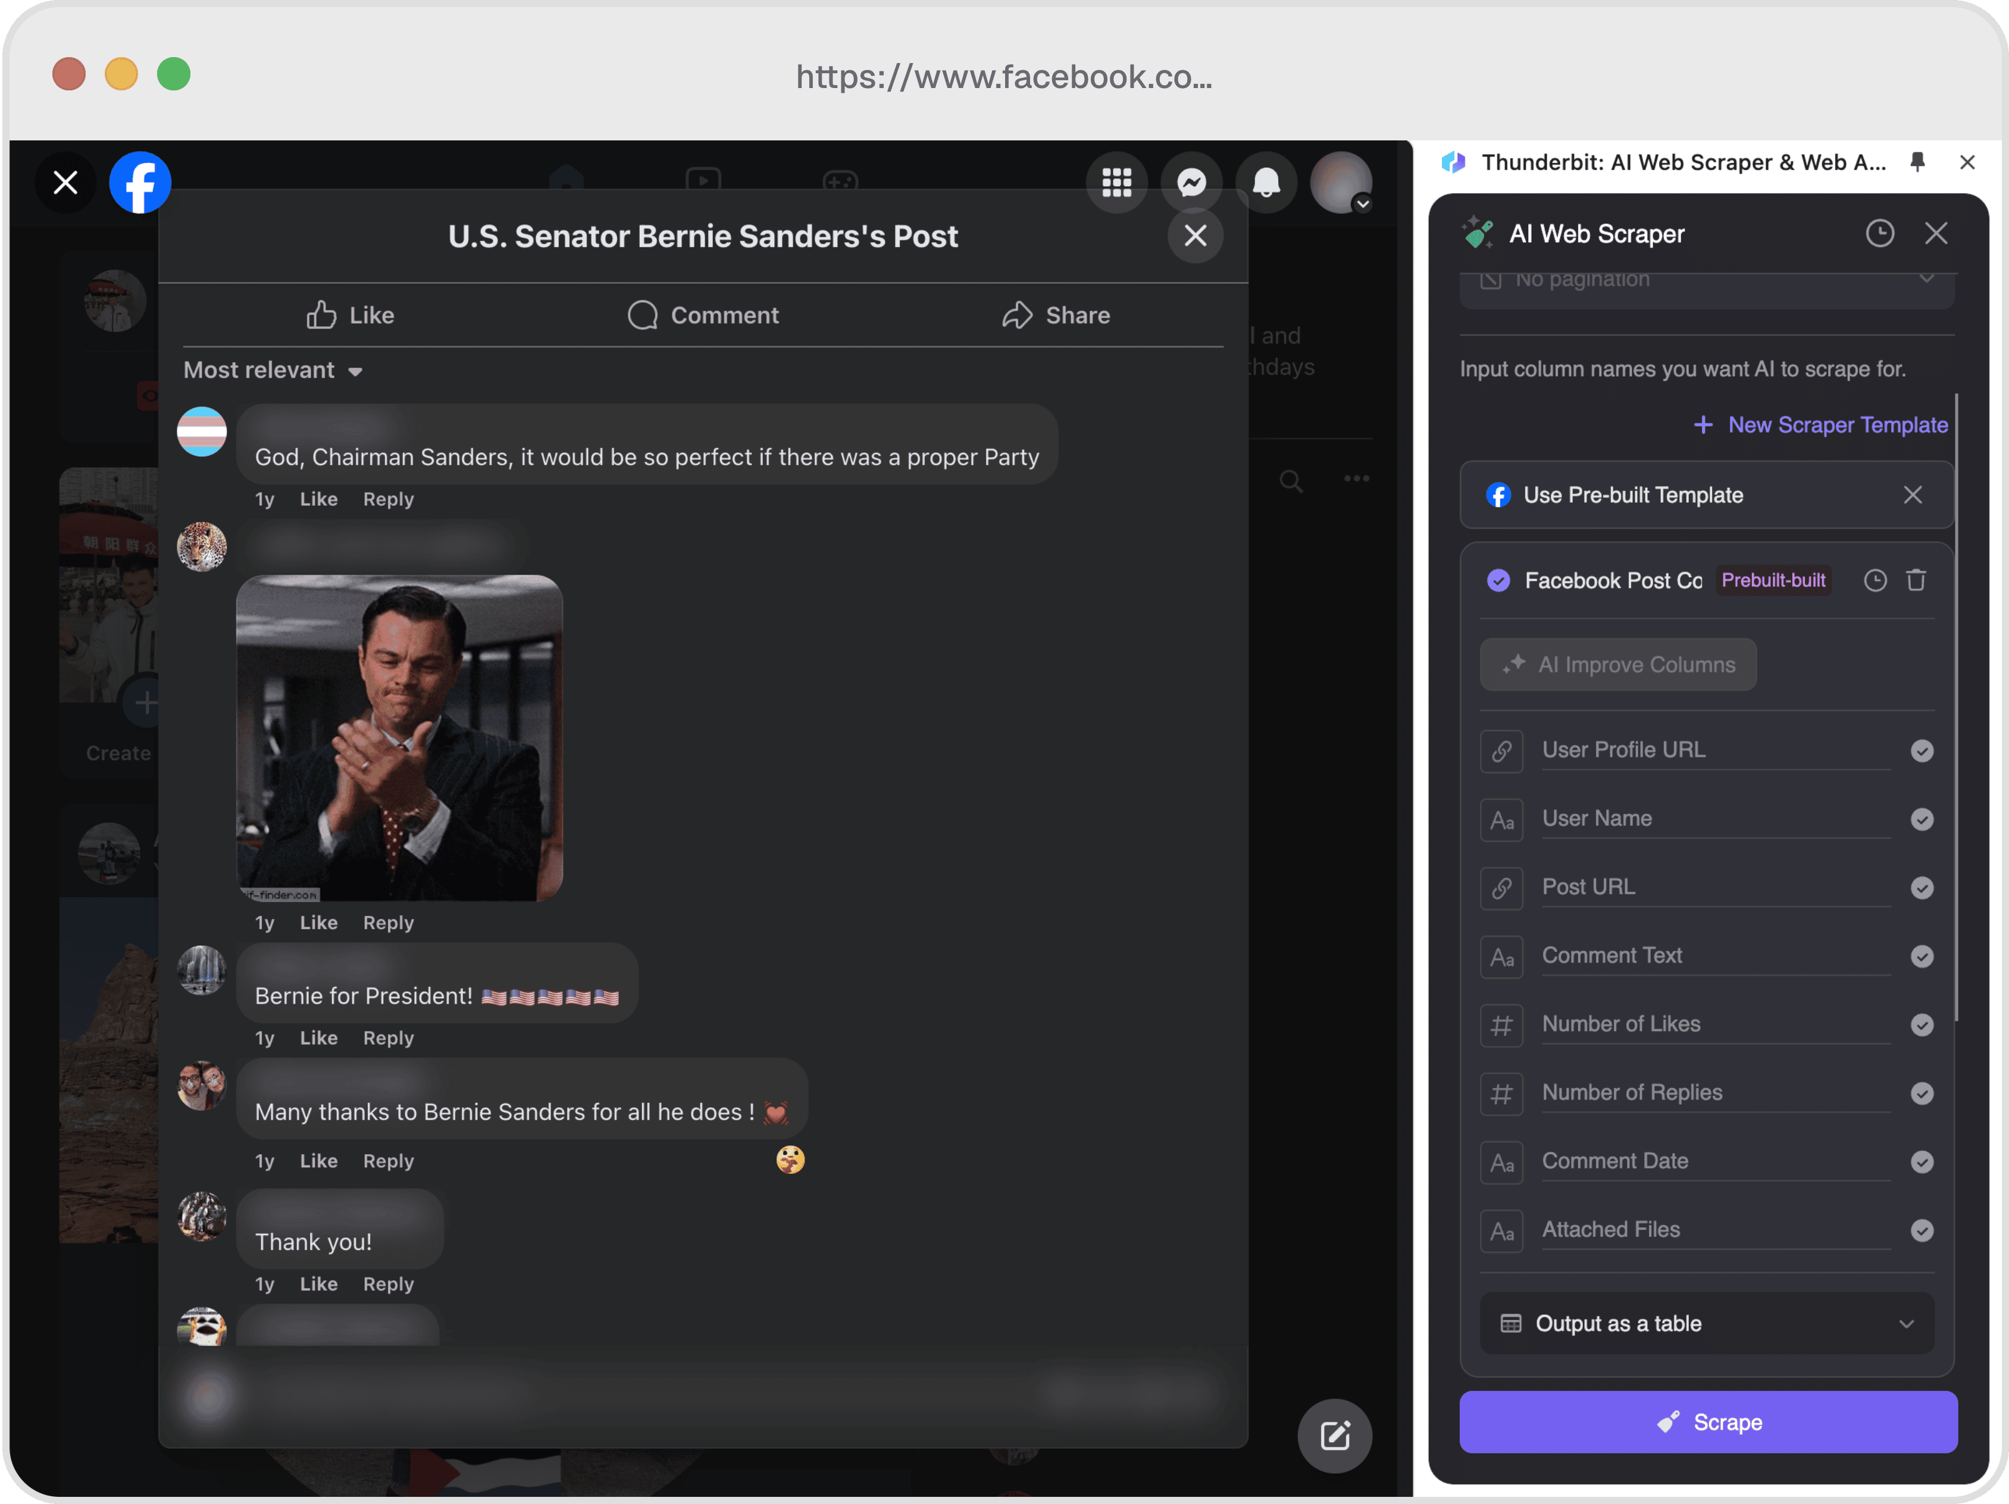This screenshot has height=1504, width=2009.
Task: Toggle the Attached Files column checkmark
Action: click(x=1921, y=1232)
